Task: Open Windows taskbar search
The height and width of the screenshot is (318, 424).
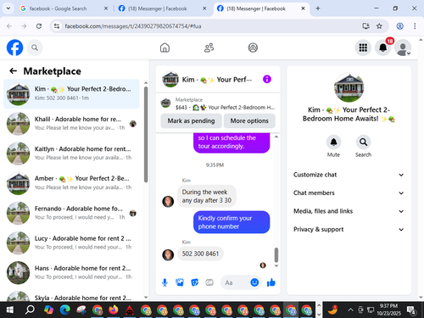Action: (30, 310)
